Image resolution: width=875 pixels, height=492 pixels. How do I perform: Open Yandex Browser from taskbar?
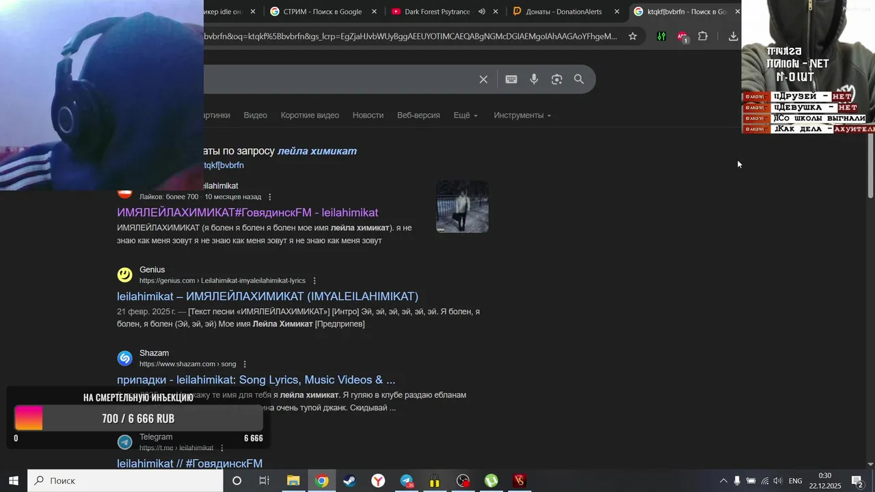[378, 480]
